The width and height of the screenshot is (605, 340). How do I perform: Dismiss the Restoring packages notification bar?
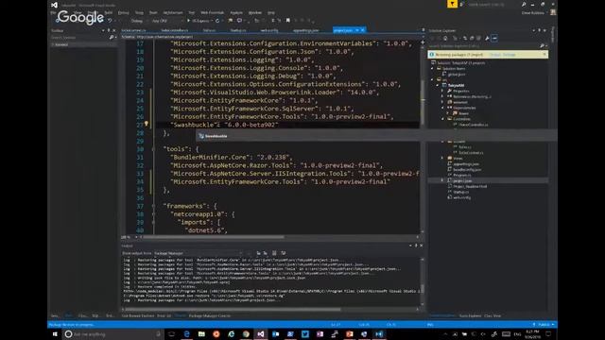(544, 55)
